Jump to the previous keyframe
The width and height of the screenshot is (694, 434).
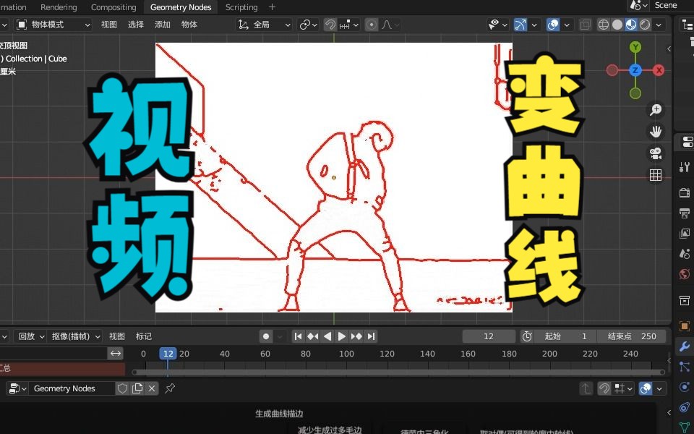pyautogui.click(x=312, y=336)
